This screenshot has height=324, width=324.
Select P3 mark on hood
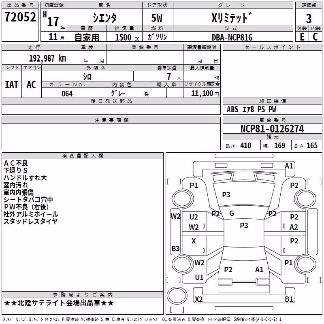click(x=226, y=195)
